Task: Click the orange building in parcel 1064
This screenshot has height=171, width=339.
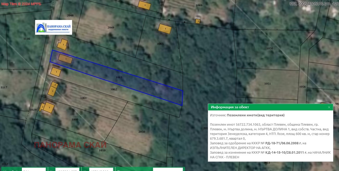Action: pos(62,45)
